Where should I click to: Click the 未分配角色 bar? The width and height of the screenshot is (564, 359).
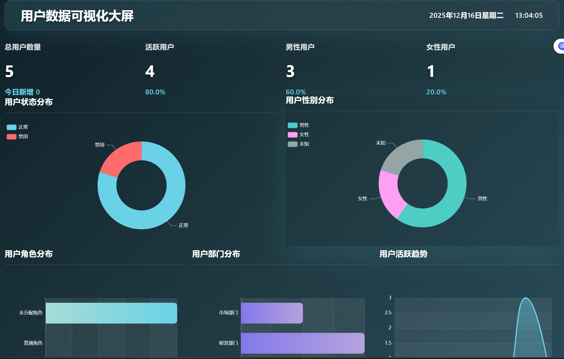point(111,313)
